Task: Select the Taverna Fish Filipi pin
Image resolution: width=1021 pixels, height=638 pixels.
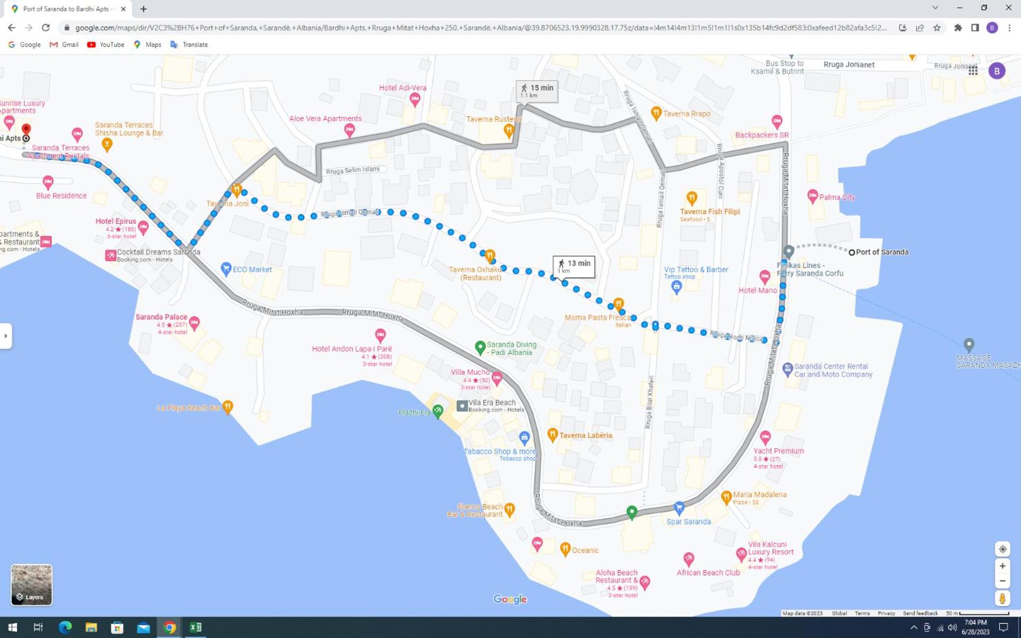Action: tap(691, 198)
